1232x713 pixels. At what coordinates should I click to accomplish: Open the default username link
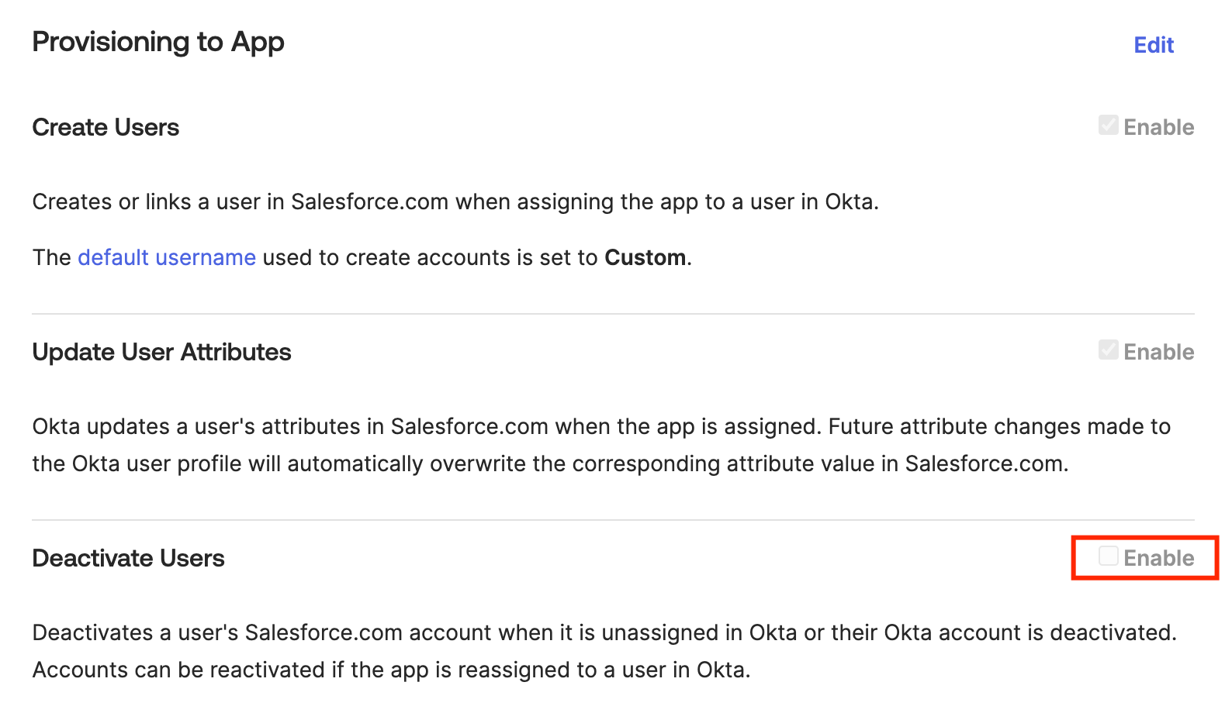(x=167, y=257)
